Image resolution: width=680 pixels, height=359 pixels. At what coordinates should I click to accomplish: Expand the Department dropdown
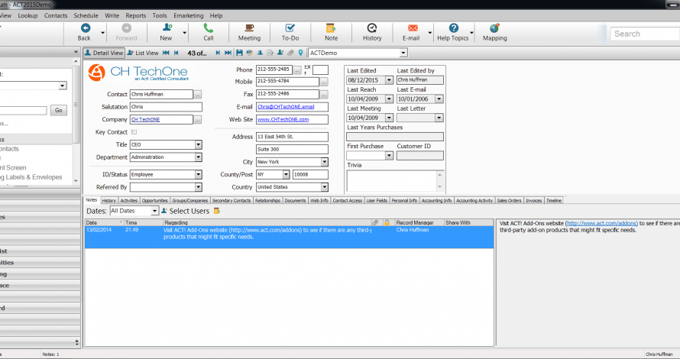(198, 157)
